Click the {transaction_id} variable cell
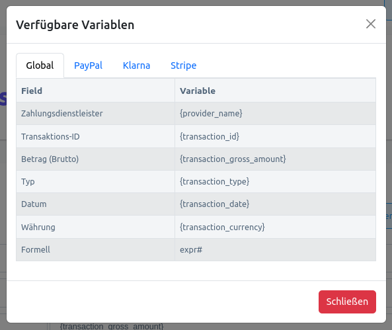 click(275, 136)
